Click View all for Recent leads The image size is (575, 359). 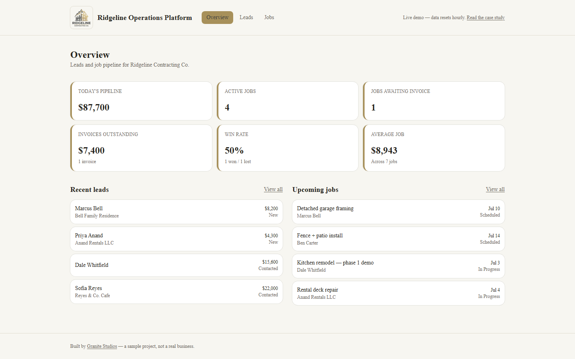click(x=273, y=189)
